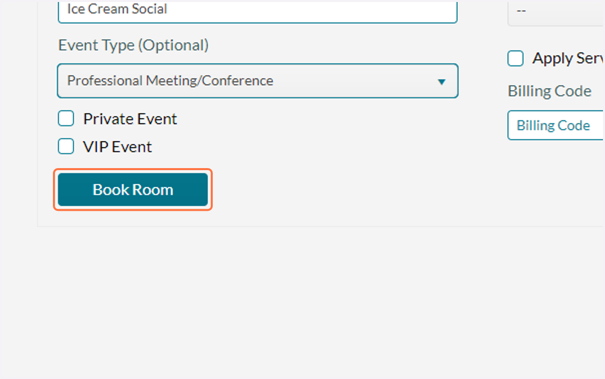Click the orange outline around Book Room
This screenshot has height=379, width=605.
tap(133, 170)
